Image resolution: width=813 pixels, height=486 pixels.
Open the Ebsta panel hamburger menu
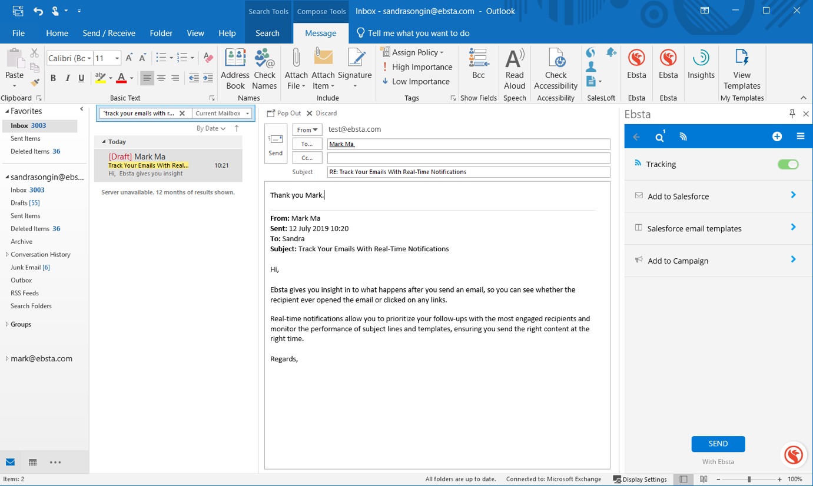[800, 137]
